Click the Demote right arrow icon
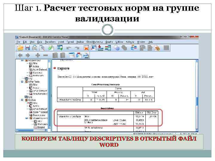Image resolution: width=215 pixels, height=161 pixels. [28, 55]
